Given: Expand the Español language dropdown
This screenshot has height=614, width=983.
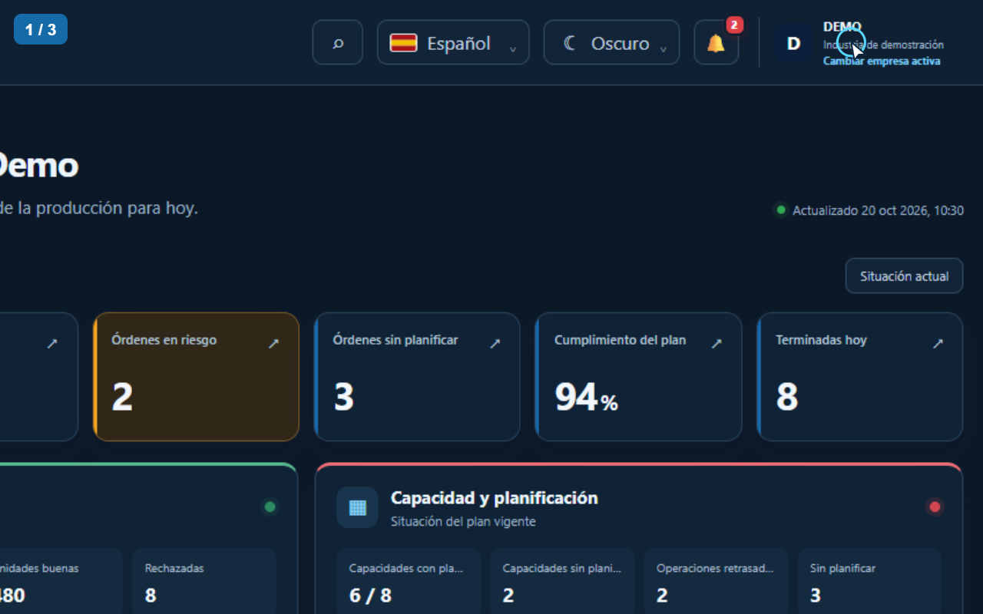Looking at the screenshot, I should (453, 43).
